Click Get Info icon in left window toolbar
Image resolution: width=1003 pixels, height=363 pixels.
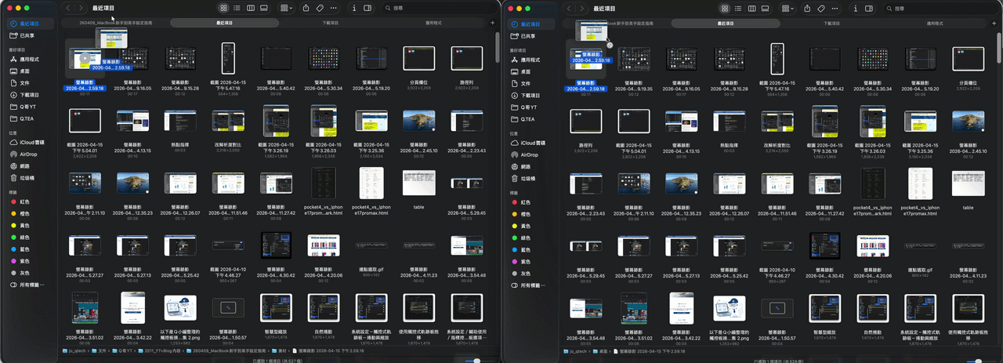pyautogui.click(x=353, y=8)
